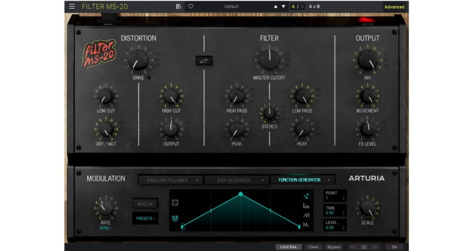Click the Low Cut knob
Screen dimensions: 473x251
click(105, 96)
